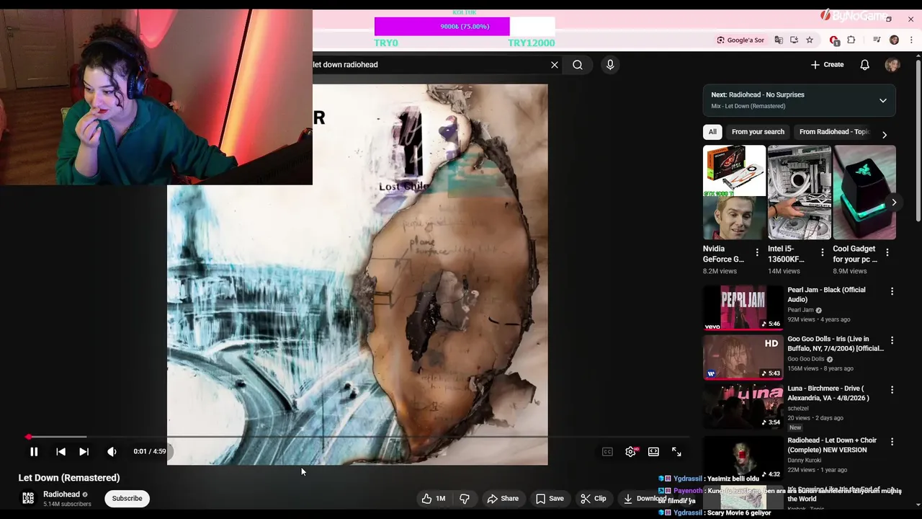
Task: Click the 9000₺ donation goal bar
Action: point(465,27)
